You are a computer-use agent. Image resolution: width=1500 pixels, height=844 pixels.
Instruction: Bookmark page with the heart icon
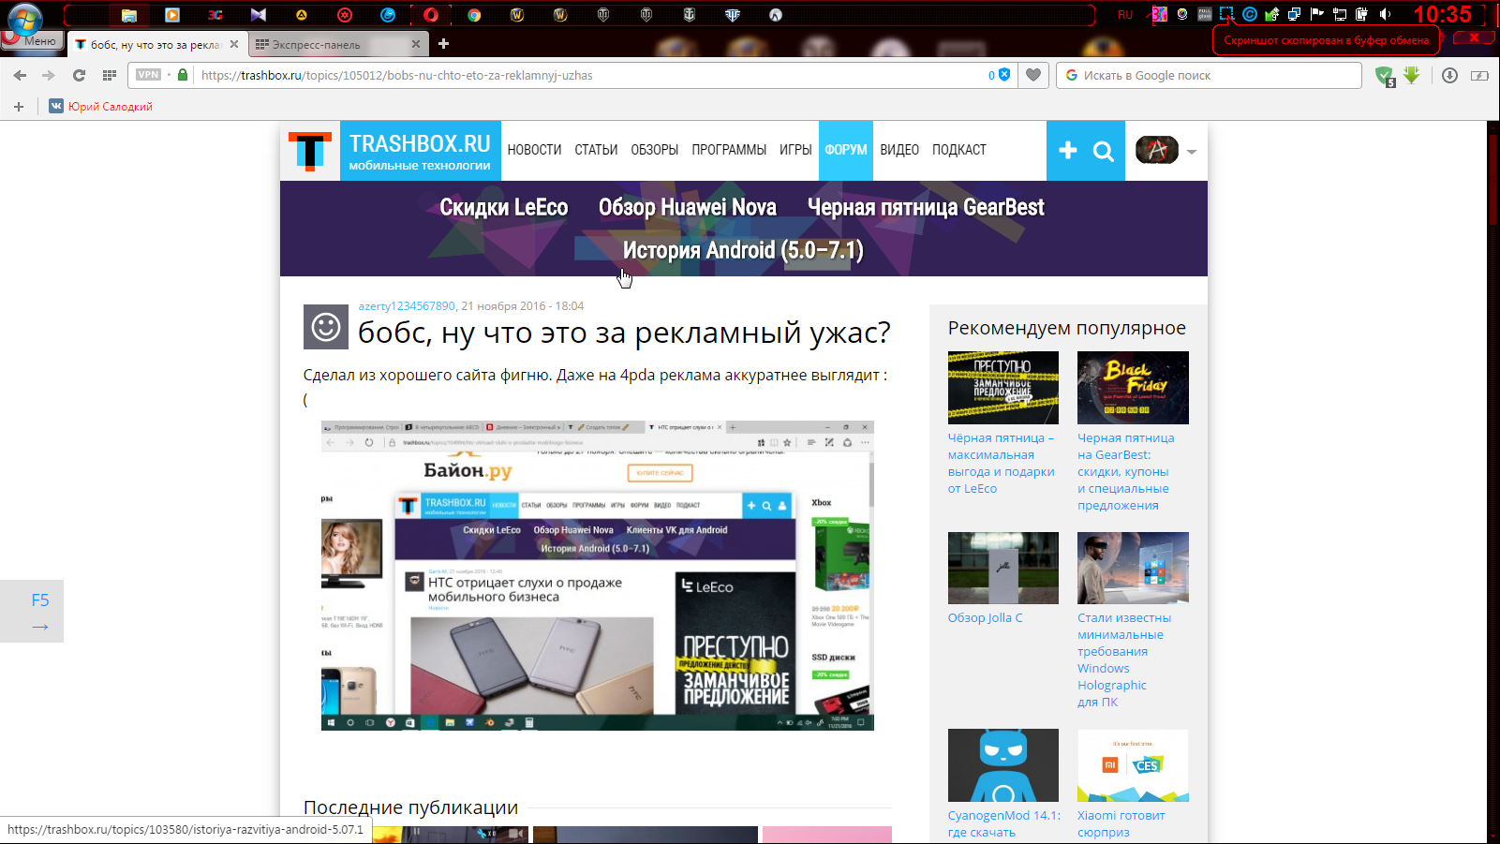(1033, 75)
